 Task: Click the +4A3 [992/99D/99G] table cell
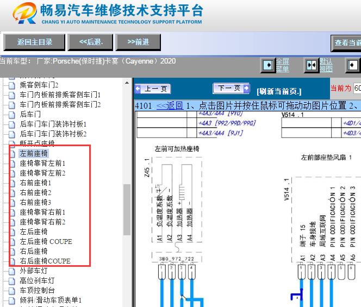227,123
